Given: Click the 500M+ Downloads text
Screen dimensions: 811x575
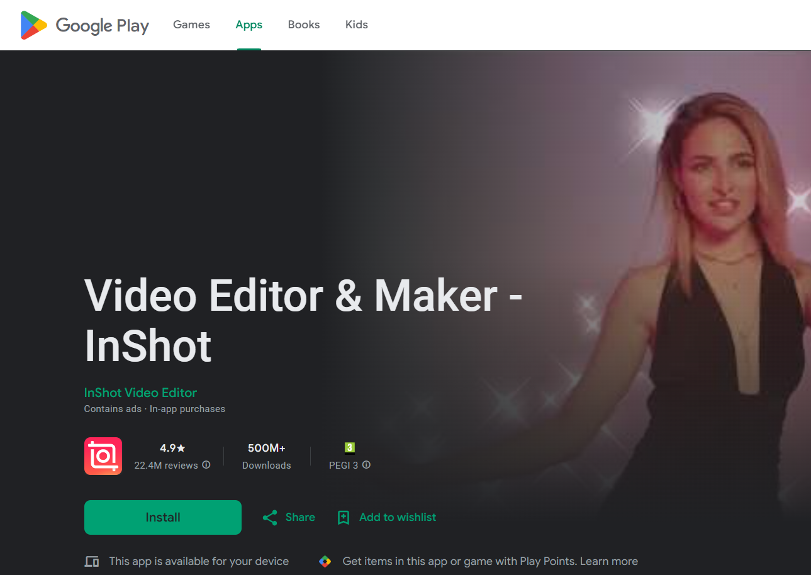Looking at the screenshot, I should pos(267,456).
